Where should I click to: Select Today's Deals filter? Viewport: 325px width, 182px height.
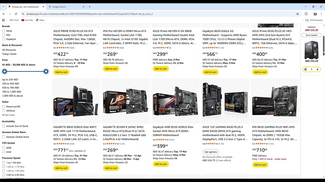(9, 54)
